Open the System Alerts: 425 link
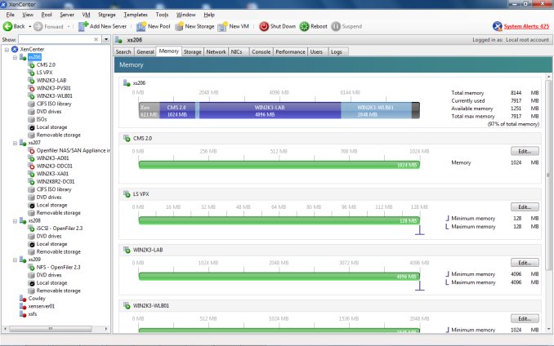This screenshot has width=554, height=346. pos(526,26)
